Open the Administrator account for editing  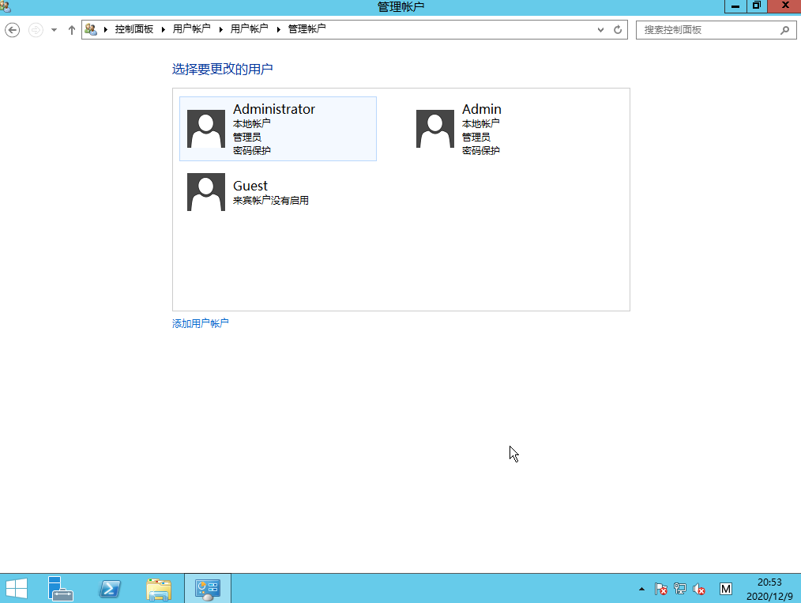click(277, 128)
